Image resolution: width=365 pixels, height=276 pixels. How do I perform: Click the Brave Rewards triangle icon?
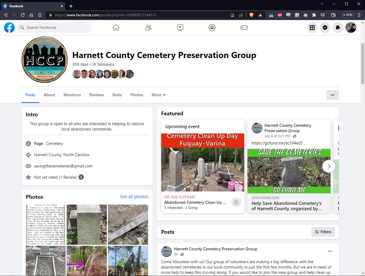click(260, 15)
